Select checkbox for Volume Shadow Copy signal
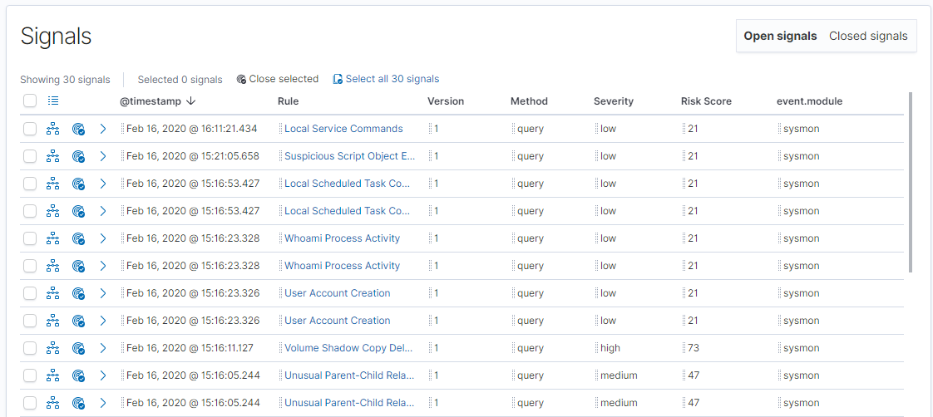933x417 pixels. 30,347
